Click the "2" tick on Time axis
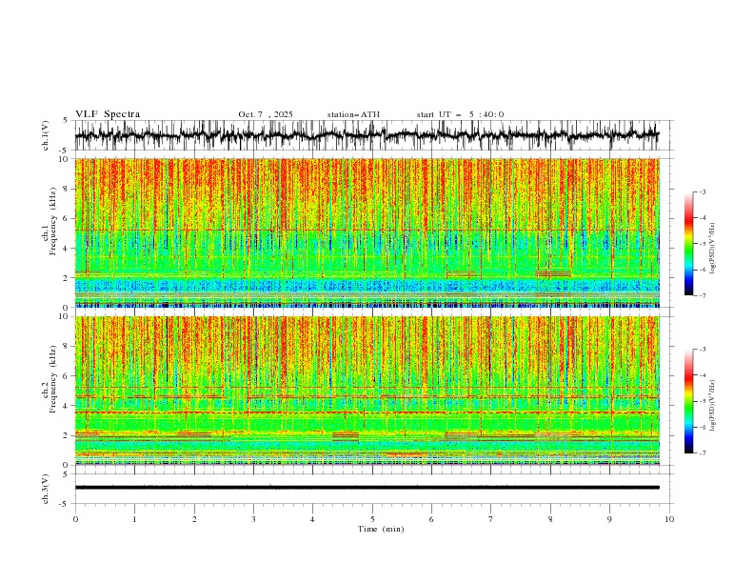754x583 pixels. (194, 519)
